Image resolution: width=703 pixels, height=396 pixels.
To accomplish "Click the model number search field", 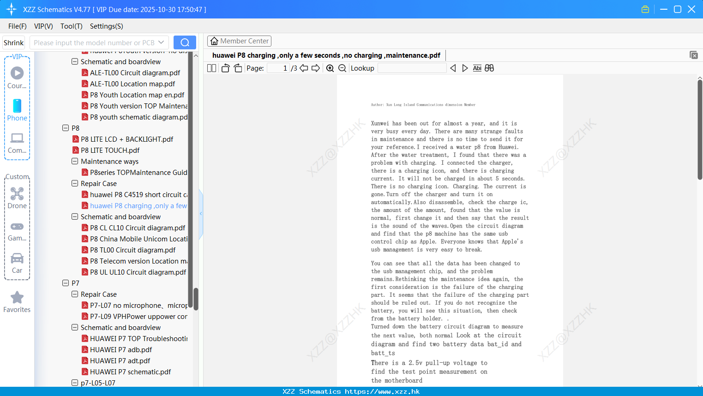I will (95, 42).
